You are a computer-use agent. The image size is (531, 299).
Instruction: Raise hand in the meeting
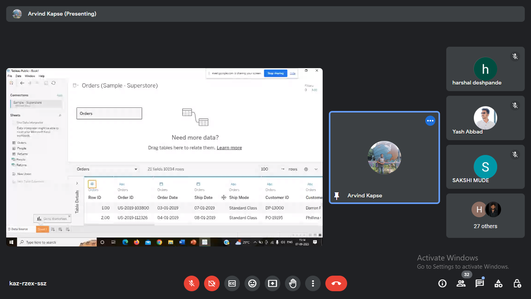(x=293, y=283)
